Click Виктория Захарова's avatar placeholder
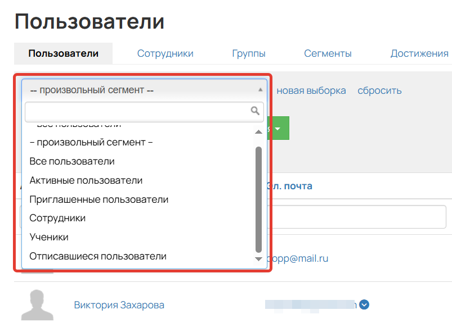The height and width of the screenshot is (328, 452). pos(37,304)
